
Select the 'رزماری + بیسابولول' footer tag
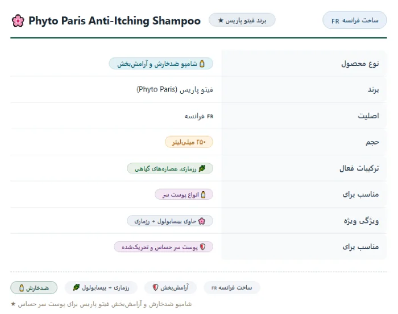point(101,288)
